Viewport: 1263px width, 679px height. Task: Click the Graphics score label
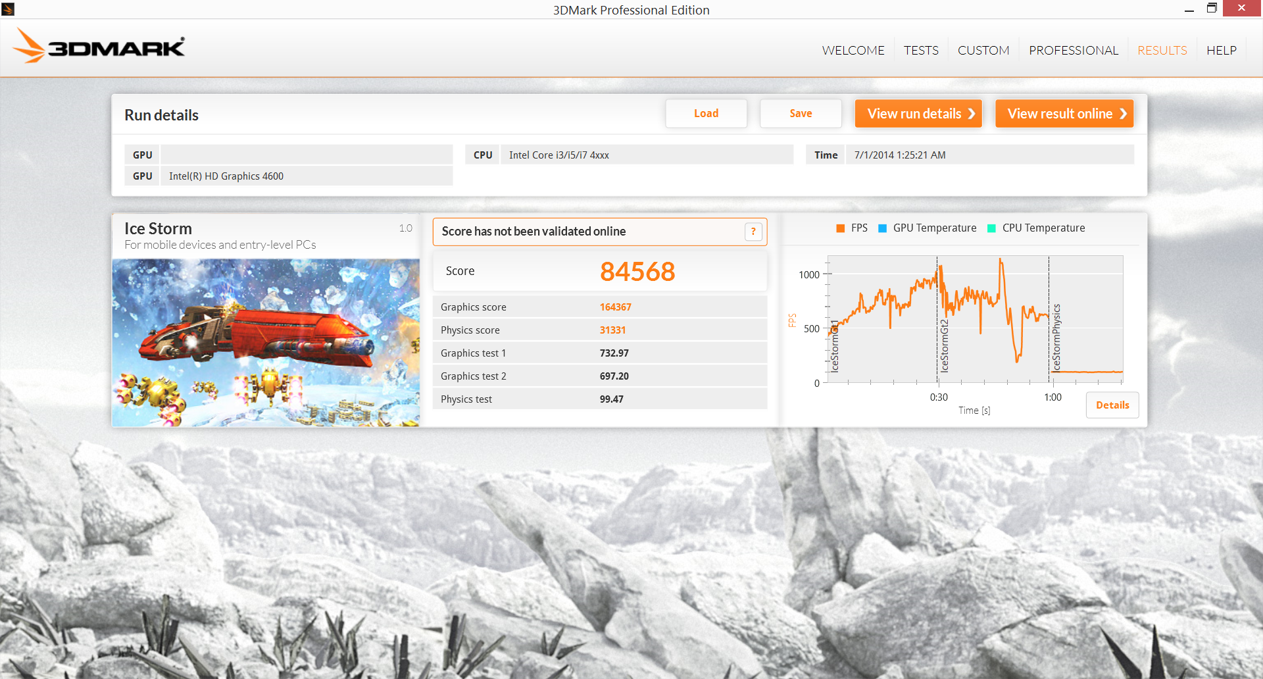[x=474, y=307]
